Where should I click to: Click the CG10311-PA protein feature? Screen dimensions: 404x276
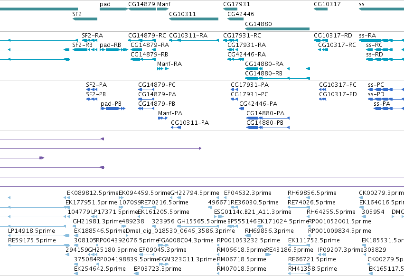click(x=176, y=128)
